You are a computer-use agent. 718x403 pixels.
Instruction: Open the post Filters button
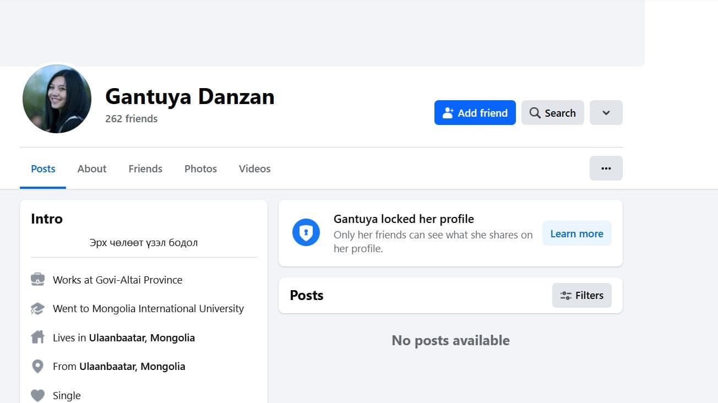click(x=581, y=296)
